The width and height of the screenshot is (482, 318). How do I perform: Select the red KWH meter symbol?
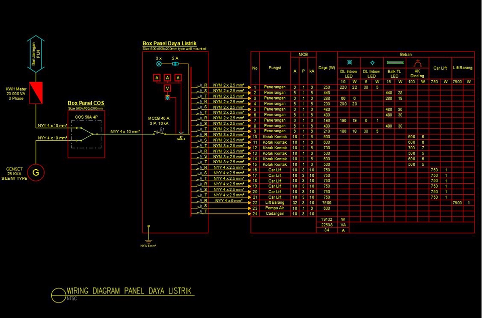coord(36,93)
